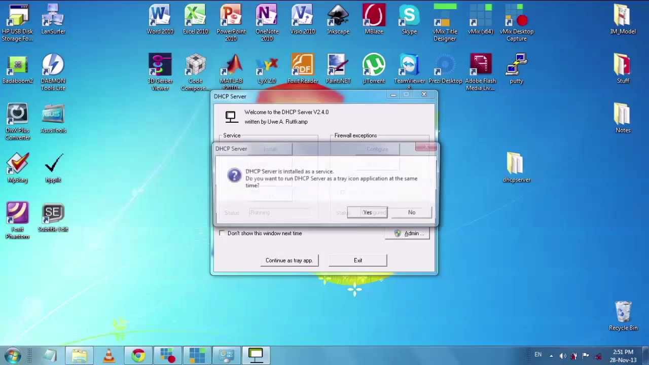This screenshot has height=365, width=649.
Task: Select the Badaboom2 desktop icon
Action: (x=18, y=69)
